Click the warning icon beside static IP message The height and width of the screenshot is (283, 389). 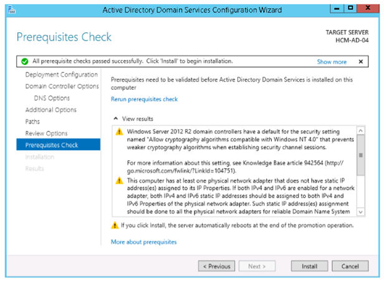click(118, 181)
